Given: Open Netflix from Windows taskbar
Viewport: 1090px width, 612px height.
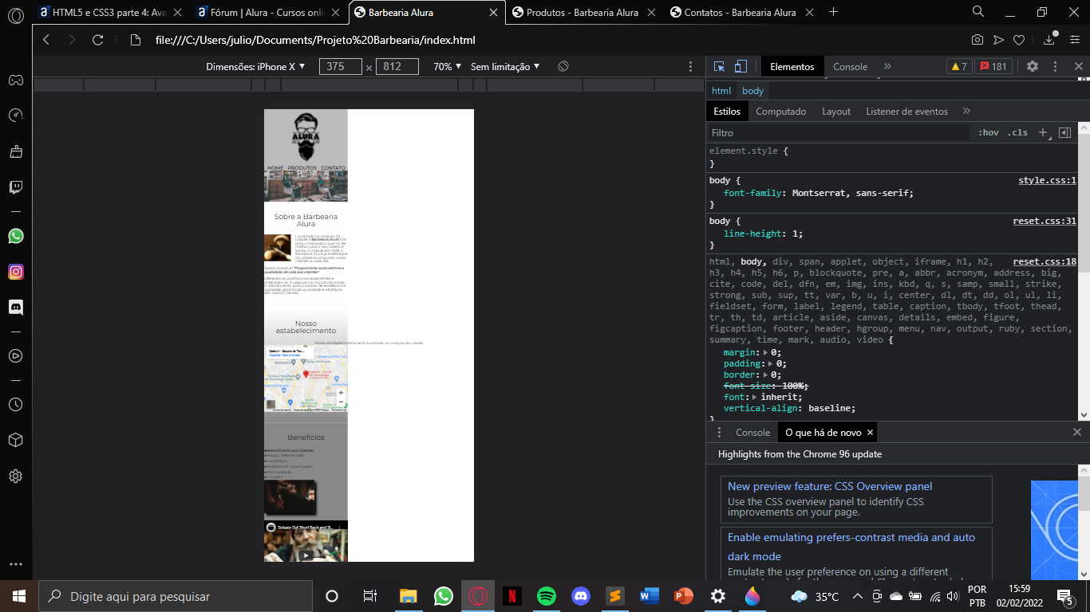Looking at the screenshot, I should tap(512, 596).
